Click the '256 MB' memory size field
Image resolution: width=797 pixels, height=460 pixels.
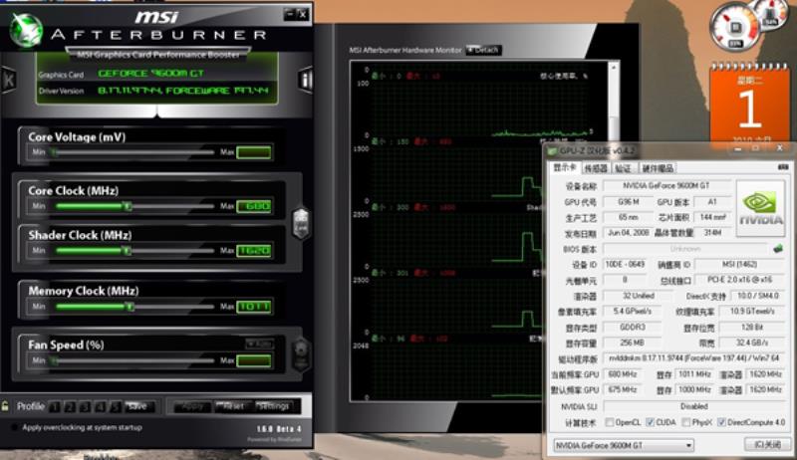pyautogui.click(x=632, y=343)
